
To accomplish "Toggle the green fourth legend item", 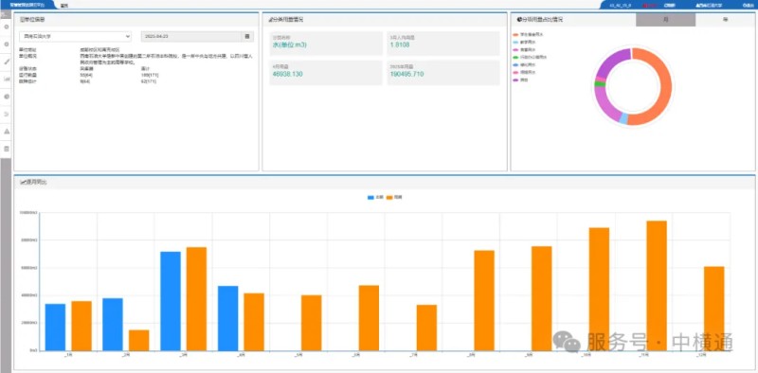I will click(530, 57).
